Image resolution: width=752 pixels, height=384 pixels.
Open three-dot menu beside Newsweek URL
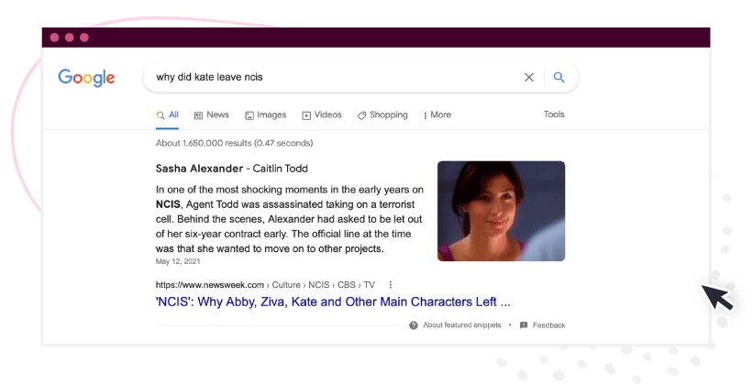(391, 285)
